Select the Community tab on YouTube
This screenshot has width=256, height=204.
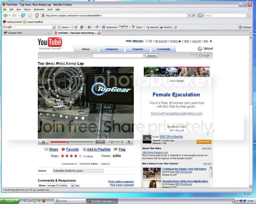coord(163,49)
